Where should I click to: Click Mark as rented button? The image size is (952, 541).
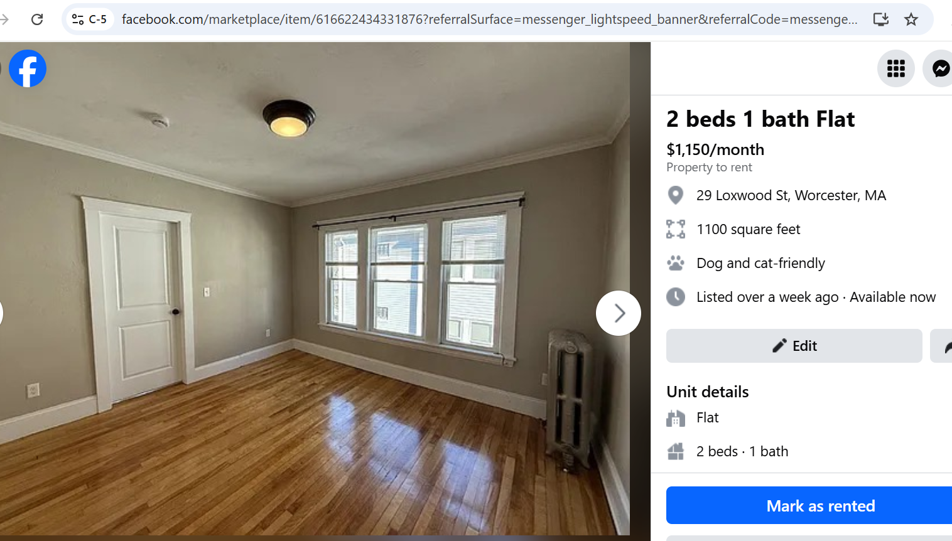point(810,505)
